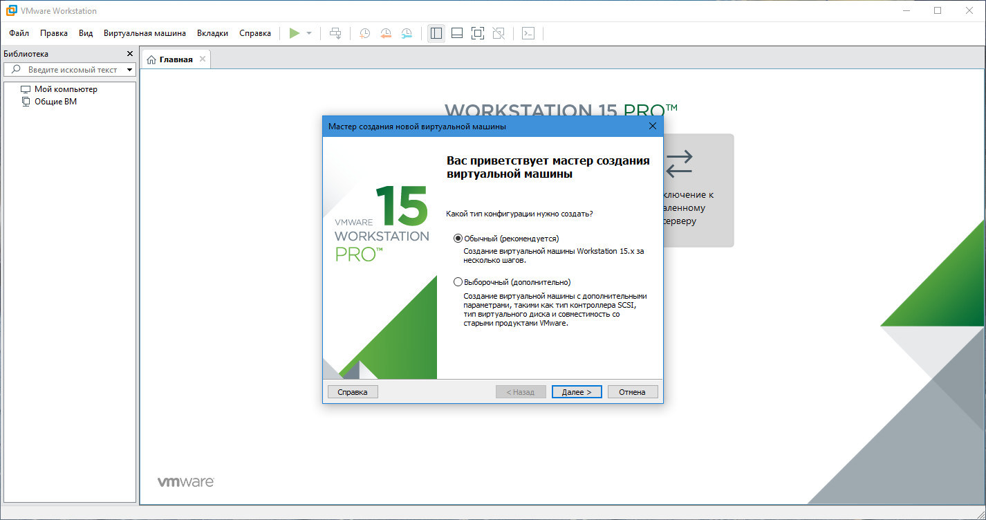The image size is (986, 520).
Task: Click Send Ctrl+Alt+Del toolbar icon
Action: pos(335,33)
